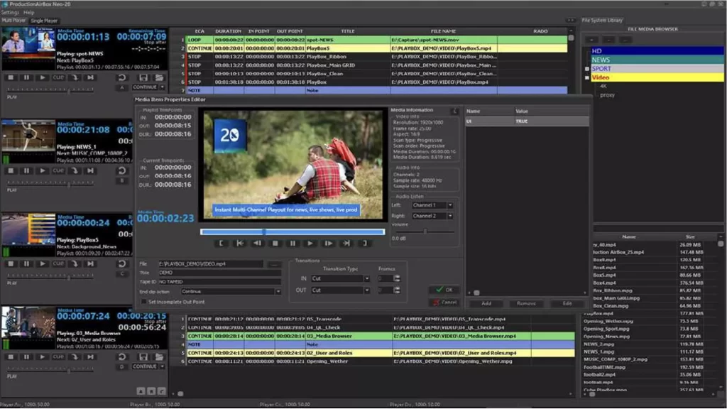Adjust the Audio Listen volume slider
Image resolution: width=727 pixels, height=409 pixels.
click(425, 231)
